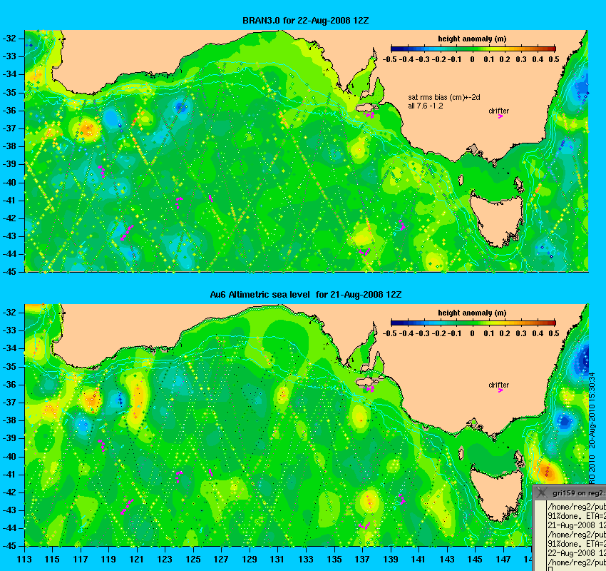606x571 pixels.
Task: Click the longitude label 147 on the x-axis
Action: (503, 559)
